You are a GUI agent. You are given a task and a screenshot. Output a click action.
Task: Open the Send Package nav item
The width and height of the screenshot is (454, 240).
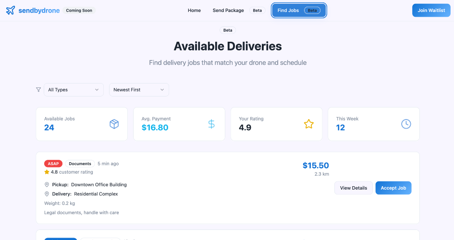pos(228,11)
